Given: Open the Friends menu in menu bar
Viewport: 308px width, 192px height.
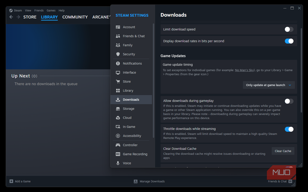Looking at the screenshot, I should tap(39, 10).
